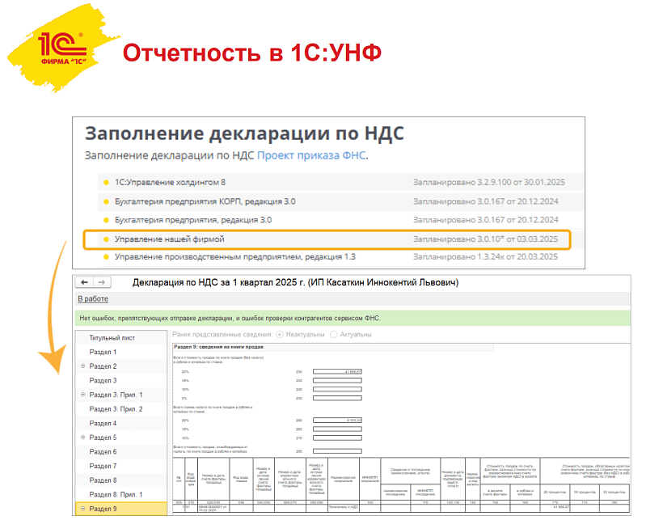Expand the Раздел 2 tree node
Screen dimensions: 646x520
tap(82, 366)
